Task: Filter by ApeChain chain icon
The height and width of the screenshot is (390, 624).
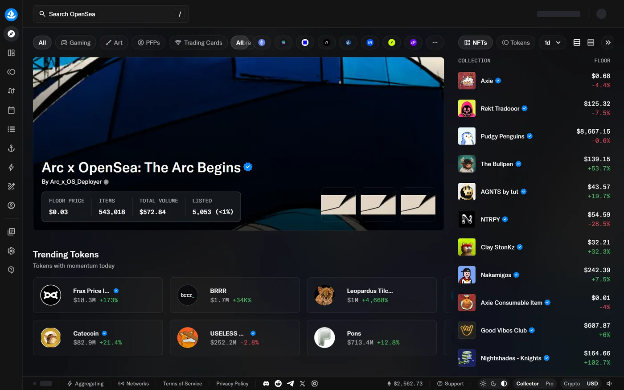Action: click(370, 43)
